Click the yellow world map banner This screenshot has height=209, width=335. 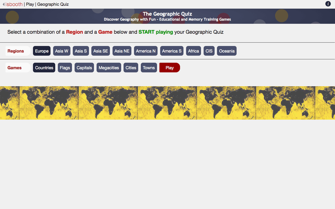click(x=167, y=103)
